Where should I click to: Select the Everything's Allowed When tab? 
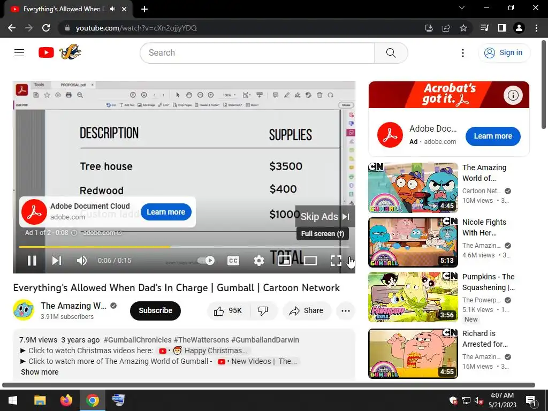tap(68, 9)
